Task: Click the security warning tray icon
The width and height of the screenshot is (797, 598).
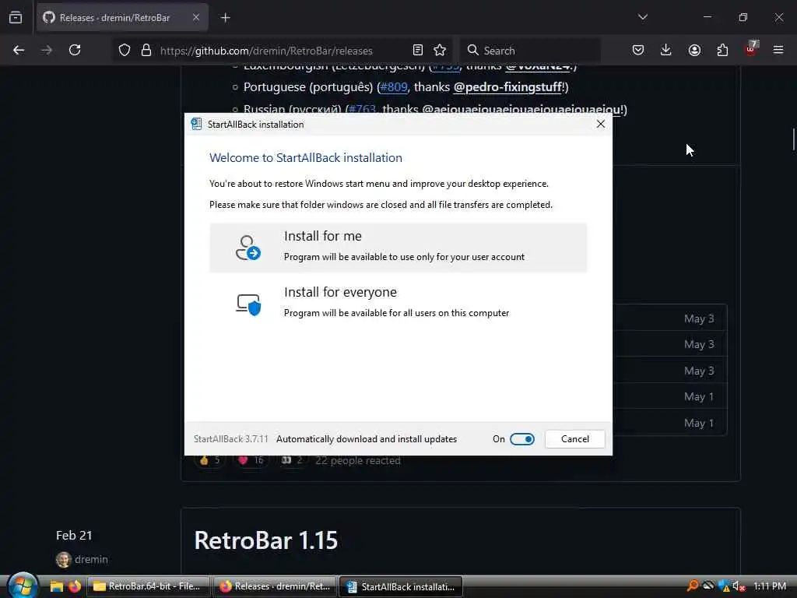Action: 724,586
